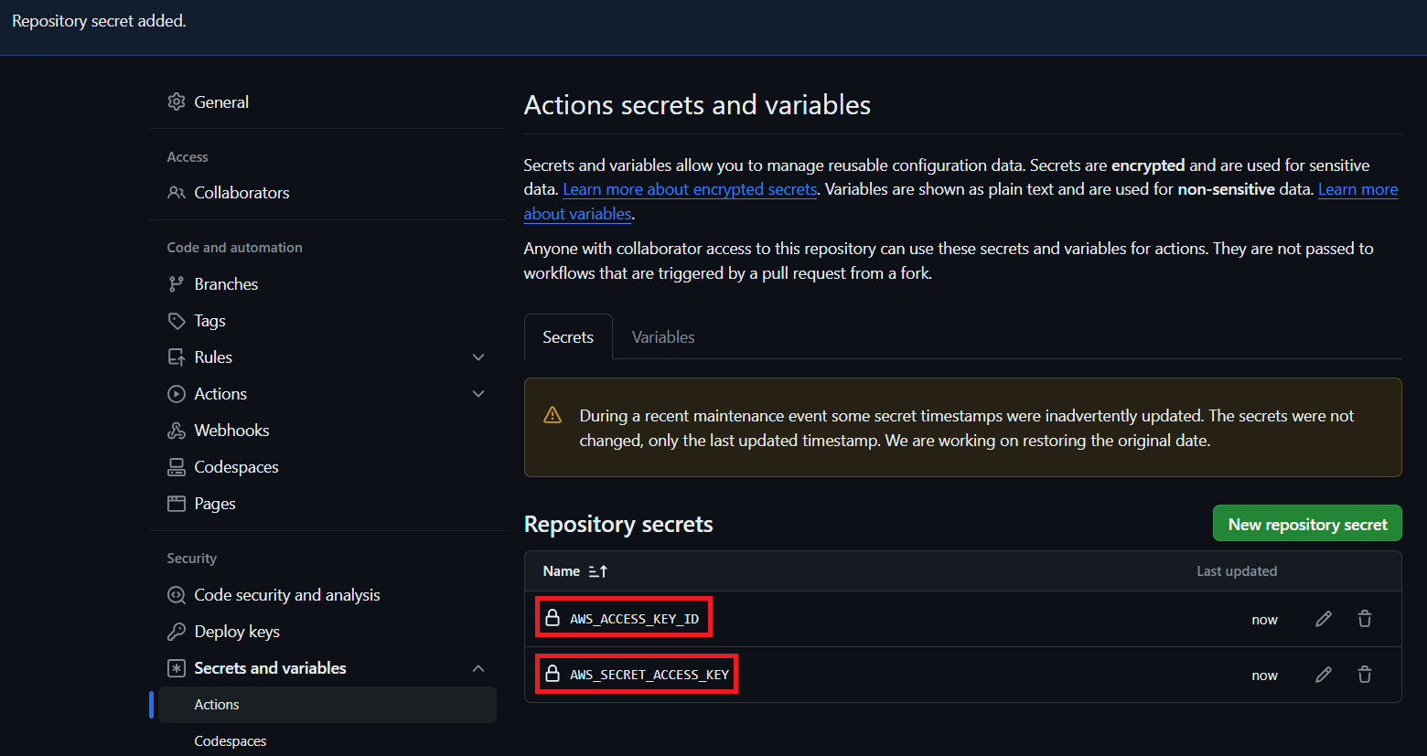Image resolution: width=1427 pixels, height=756 pixels.
Task: Click the Code security shield-search icon
Action: click(x=177, y=595)
